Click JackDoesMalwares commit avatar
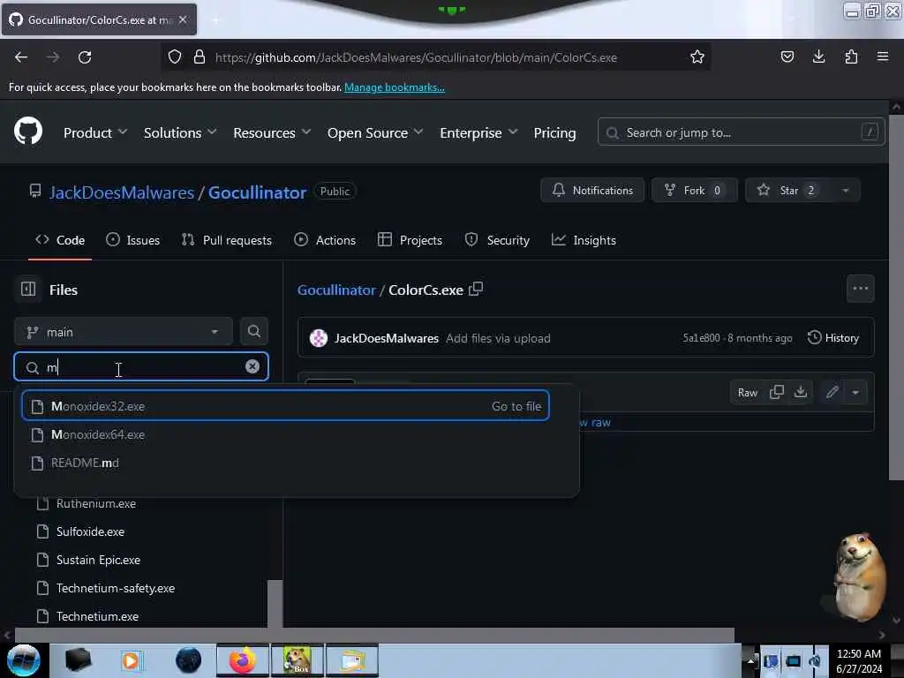The width and height of the screenshot is (904, 678). 318,338
